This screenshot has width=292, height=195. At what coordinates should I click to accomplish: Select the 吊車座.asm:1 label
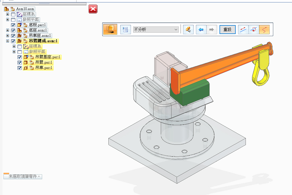(x=40, y=36)
